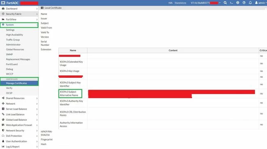This screenshot has height=149, width=267.
Task: Click the Link Load Balance icon
Action: (3, 114)
